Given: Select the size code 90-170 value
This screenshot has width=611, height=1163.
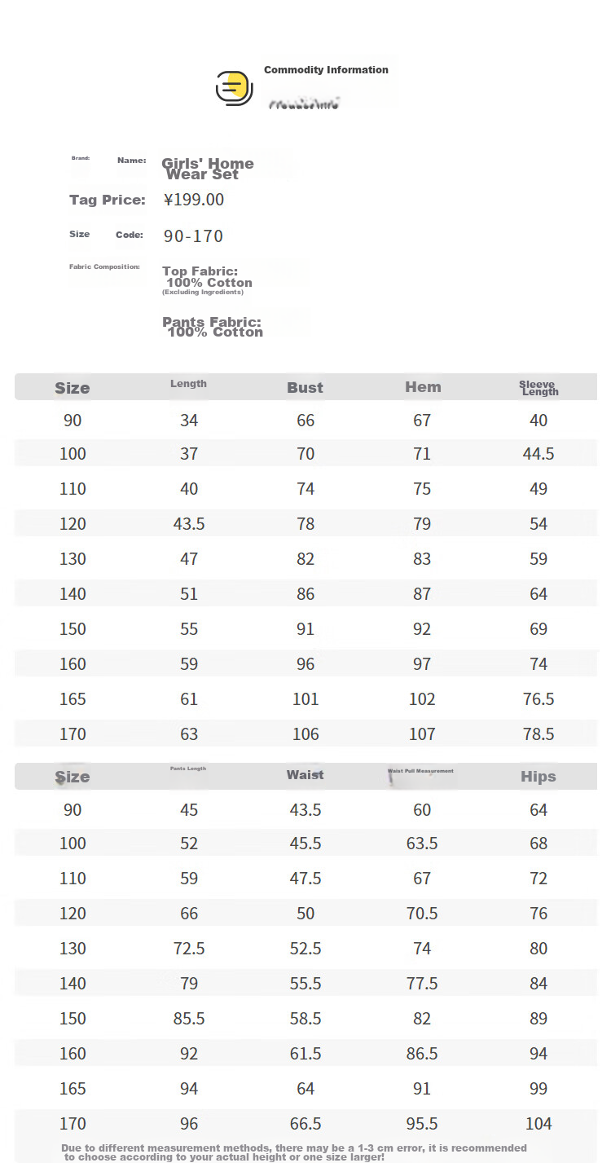Looking at the screenshot, I should tap(193, 236).
